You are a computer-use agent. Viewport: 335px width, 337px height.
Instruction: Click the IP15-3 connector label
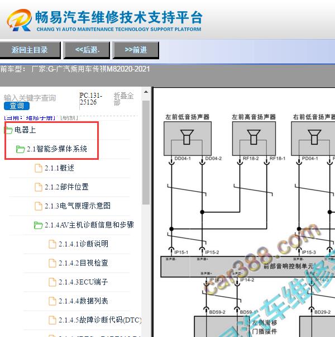[x=309, y=252]
